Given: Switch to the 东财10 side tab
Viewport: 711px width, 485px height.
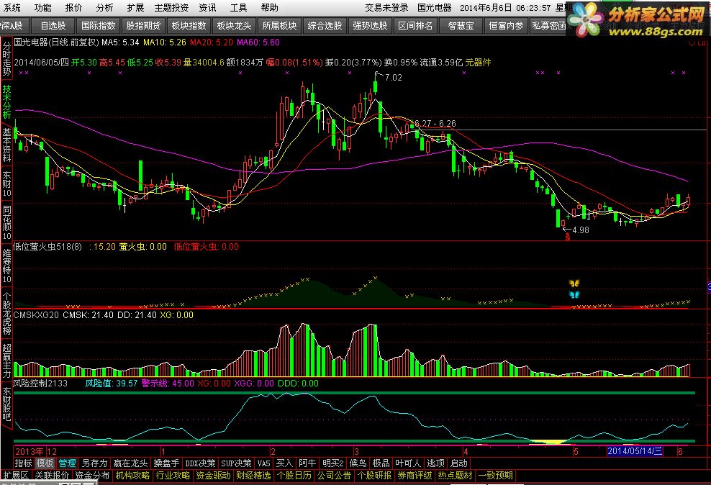Looking at the screenshot, I should (x=6, y=184).
